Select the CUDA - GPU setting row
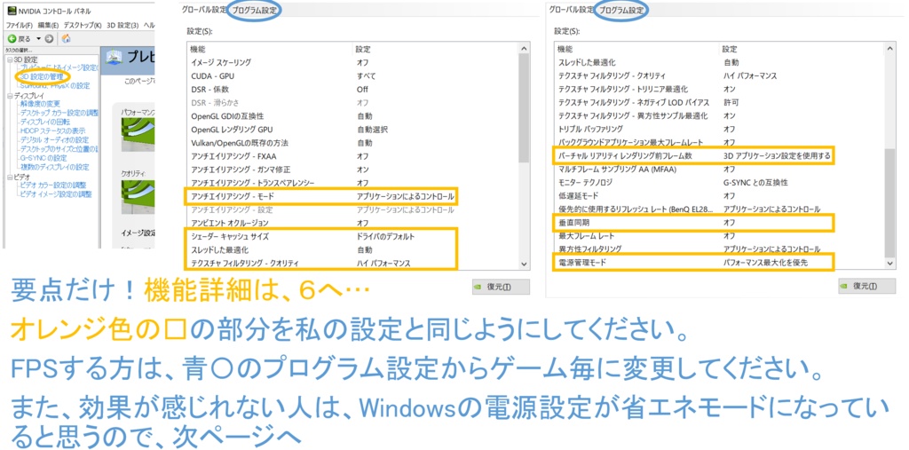The image size is (909, 450). 352,76
